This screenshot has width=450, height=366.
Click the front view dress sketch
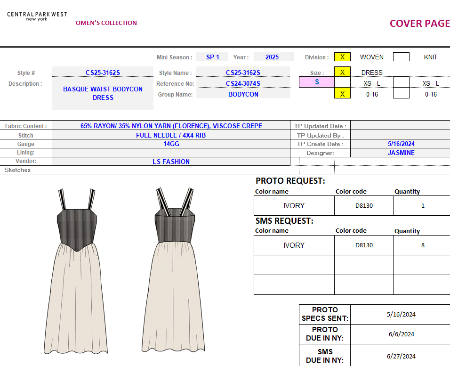(x=76, y=271)
